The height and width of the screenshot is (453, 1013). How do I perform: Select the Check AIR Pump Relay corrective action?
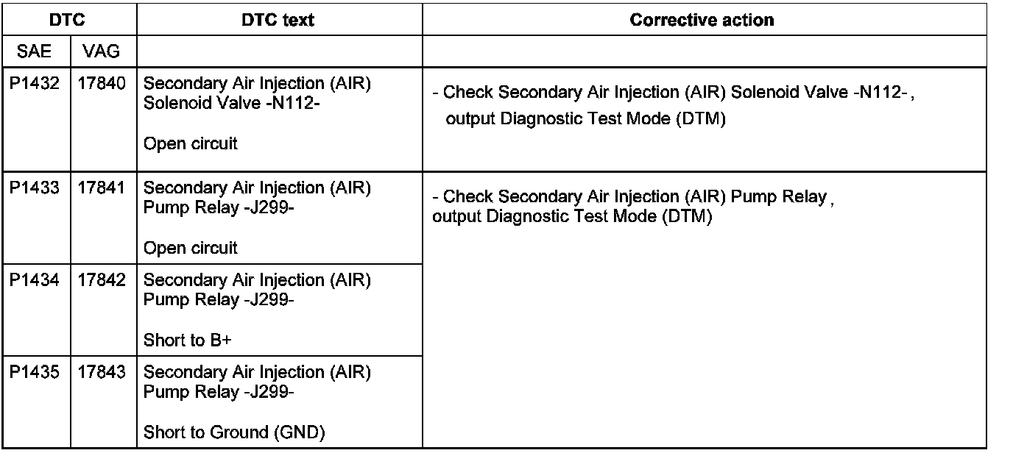pyautogui.click(x=632, y=197)
